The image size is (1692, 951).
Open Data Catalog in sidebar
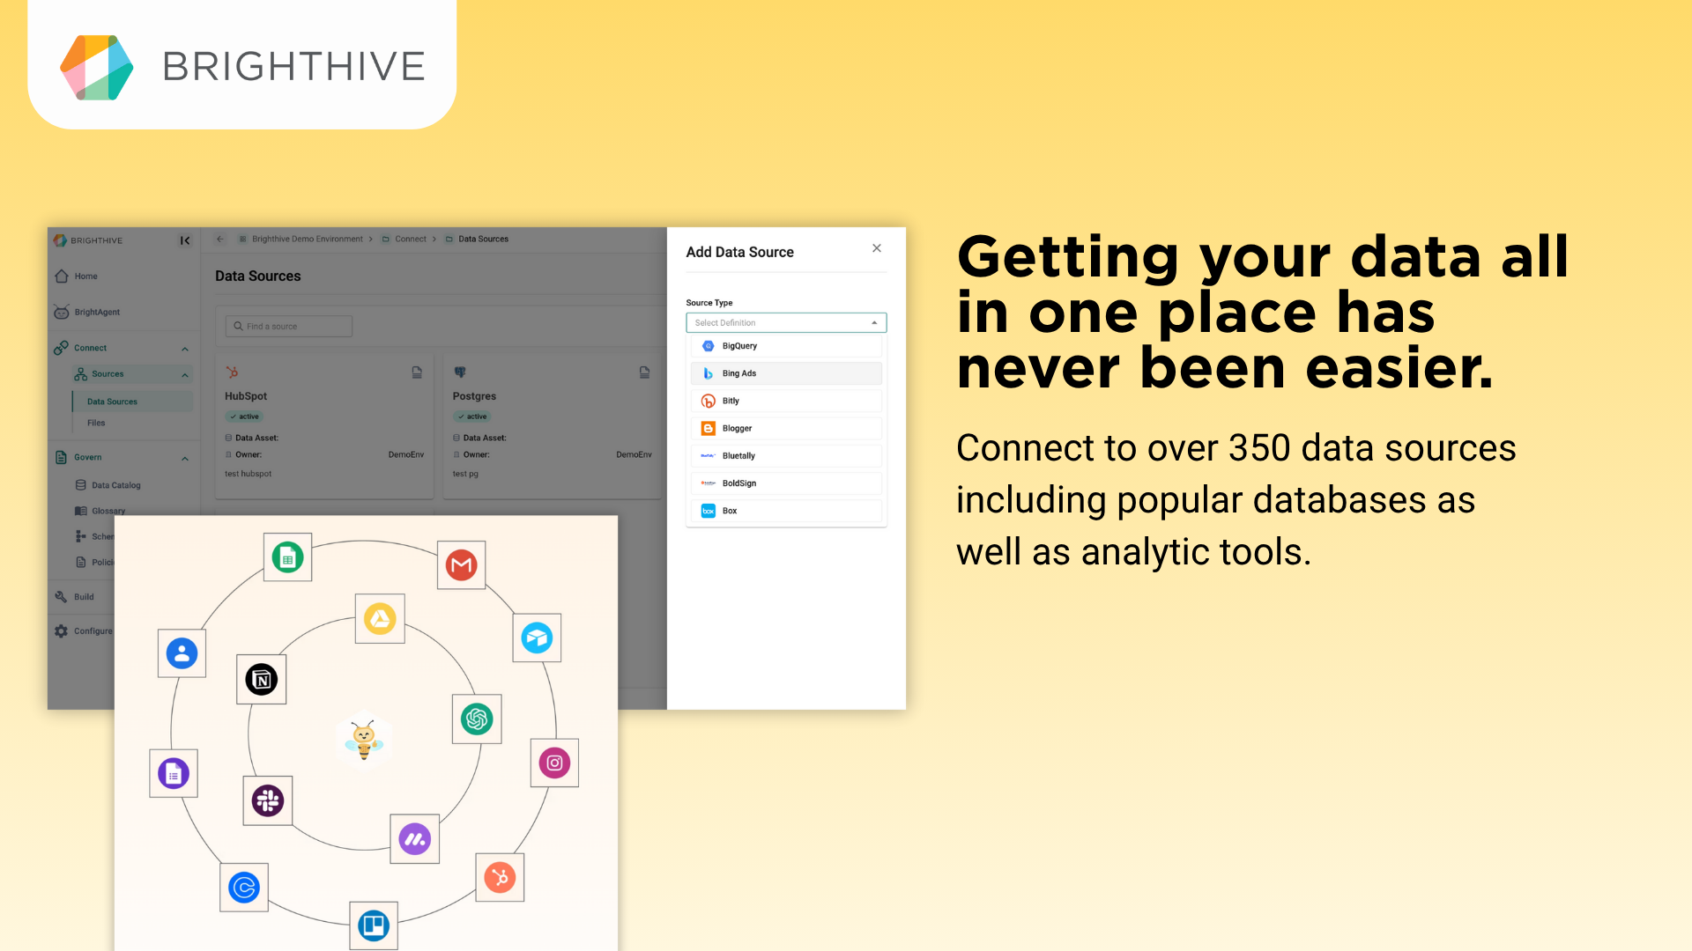[116, 485]
